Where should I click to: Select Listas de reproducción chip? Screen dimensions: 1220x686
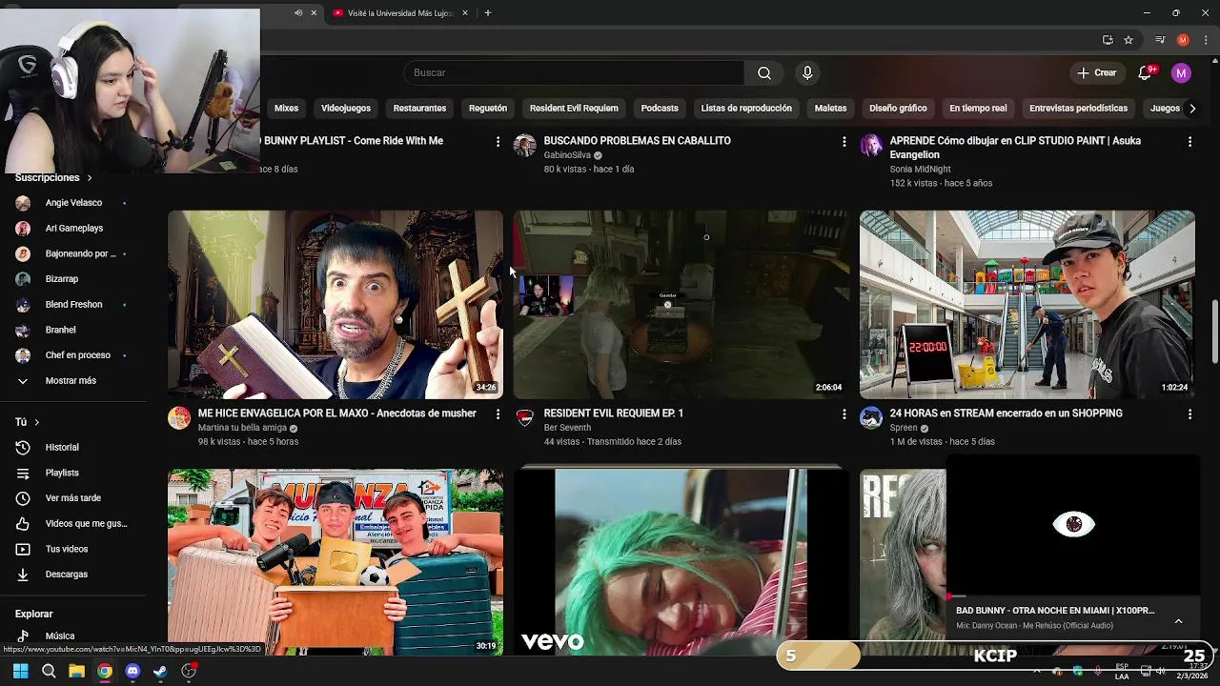pos(746,109)
